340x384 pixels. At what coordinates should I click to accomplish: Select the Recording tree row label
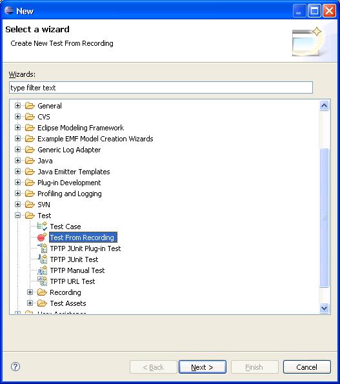(x=65, y=292)
